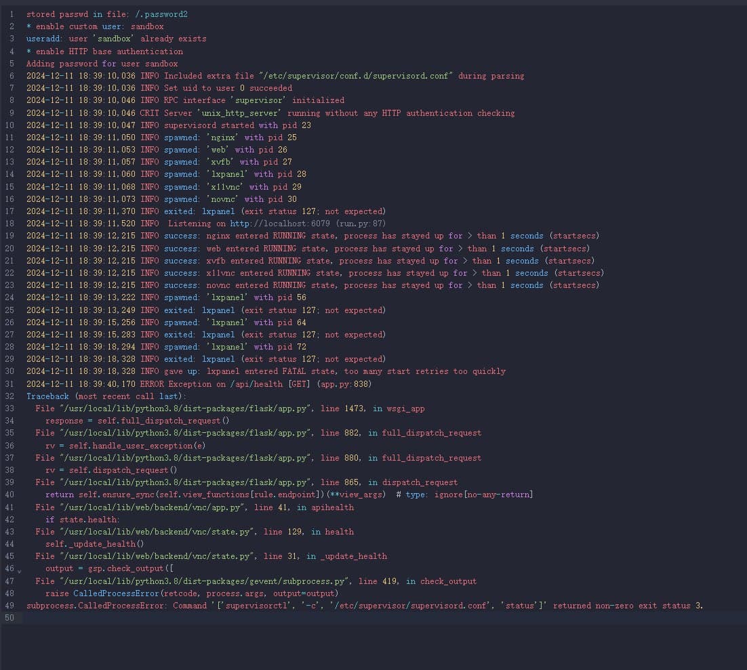Click 'rv = self.handle_user_exception(e)' code line
This screenshot has width=747, height=670.
pyautogui.click(x=125, y=446)
